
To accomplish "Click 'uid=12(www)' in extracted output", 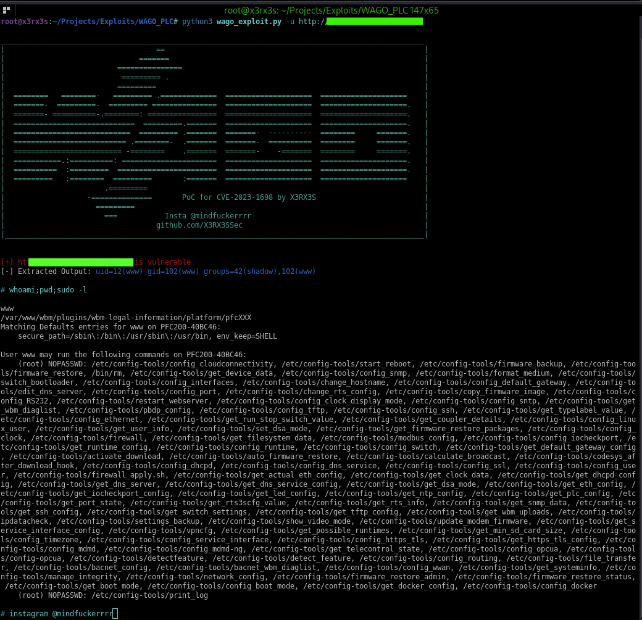I will click(x=119, y=271).
